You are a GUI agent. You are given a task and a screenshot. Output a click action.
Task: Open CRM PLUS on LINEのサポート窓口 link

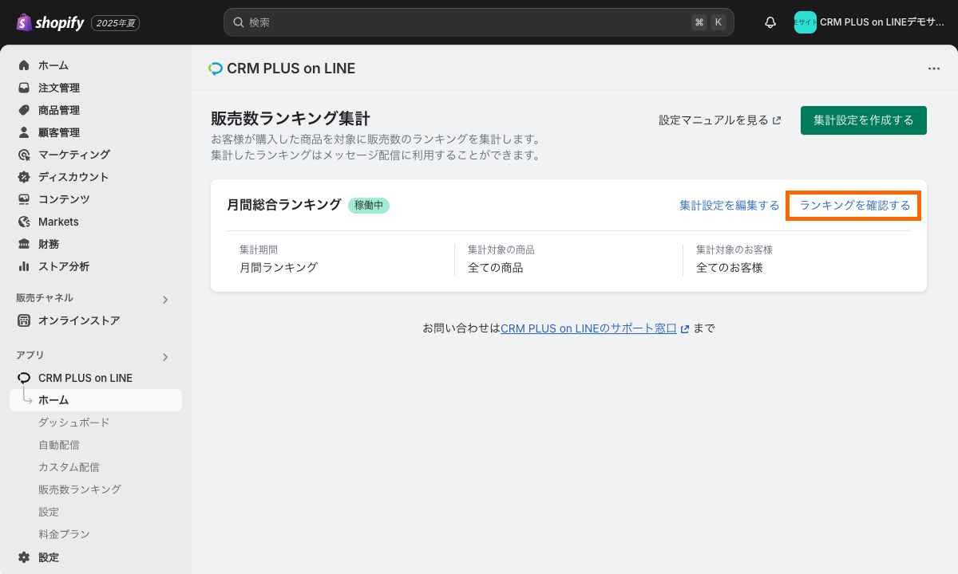click(x=588, y=328)
